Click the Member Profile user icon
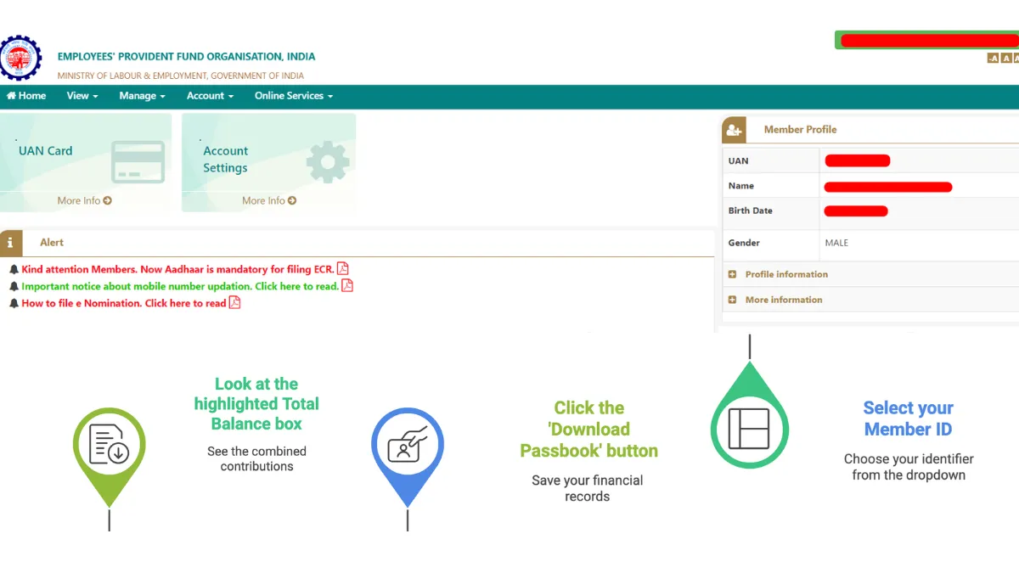The height and width of the screenshot is (573, 1019). [734, 130]
